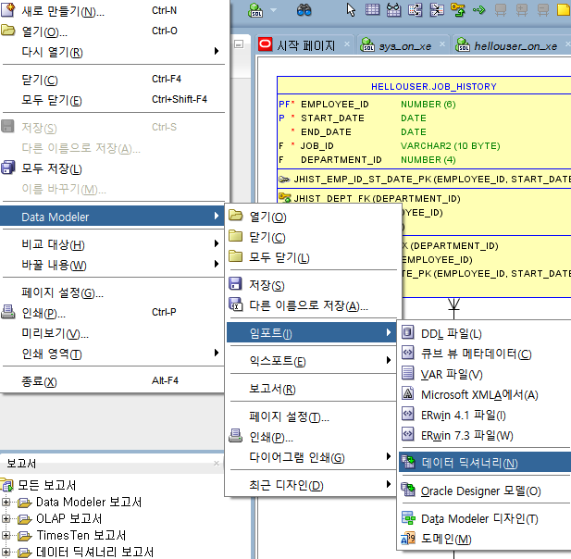Click the new foreign key relation icon
This screenshot has height=559, width=571.
[458, 10]
